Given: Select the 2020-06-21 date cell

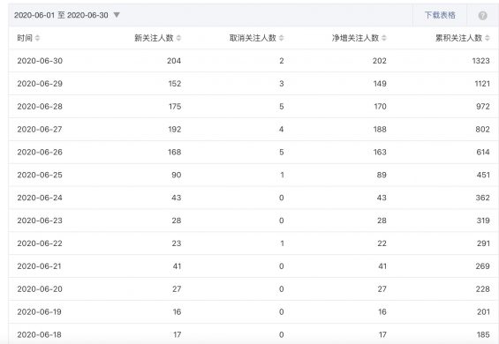Looking at the screenshot, I should click(39, 266).
